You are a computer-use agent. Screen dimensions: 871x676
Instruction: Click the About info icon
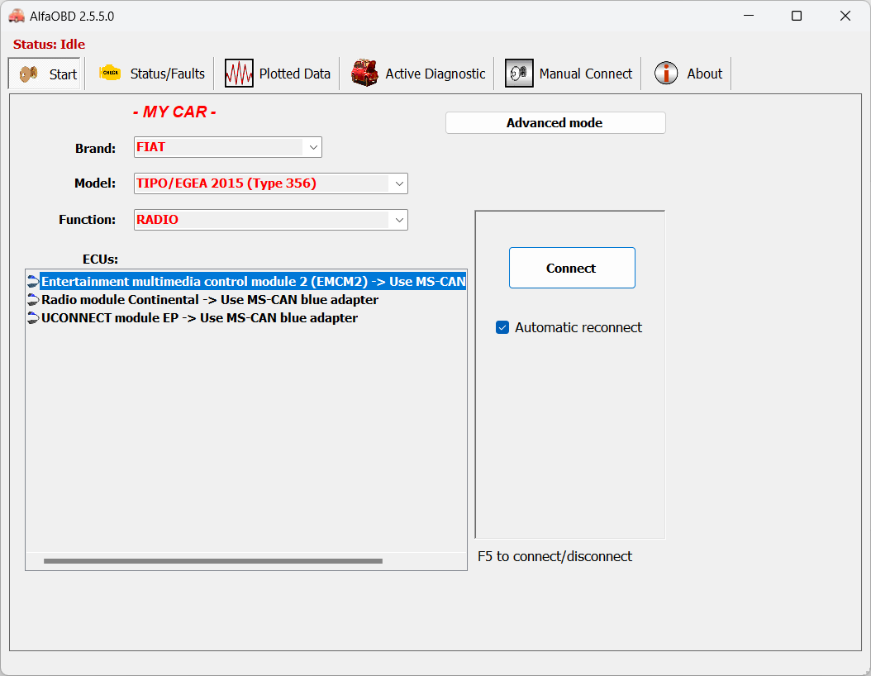[666, 74]
